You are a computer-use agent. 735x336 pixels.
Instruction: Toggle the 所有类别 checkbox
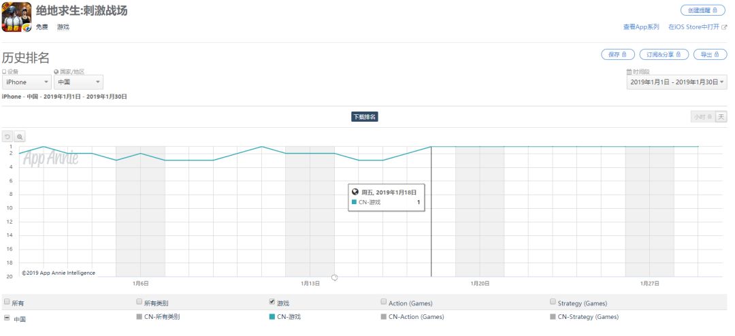tap(140, 302)
